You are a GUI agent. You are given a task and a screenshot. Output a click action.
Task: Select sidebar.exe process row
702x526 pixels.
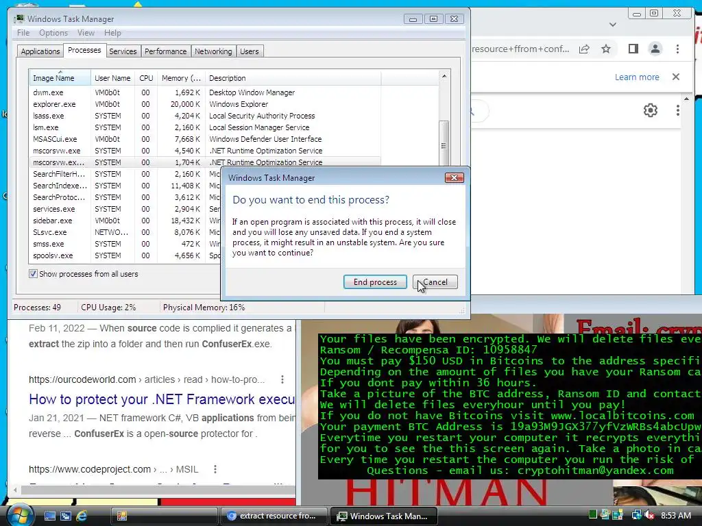pos(125,221)
